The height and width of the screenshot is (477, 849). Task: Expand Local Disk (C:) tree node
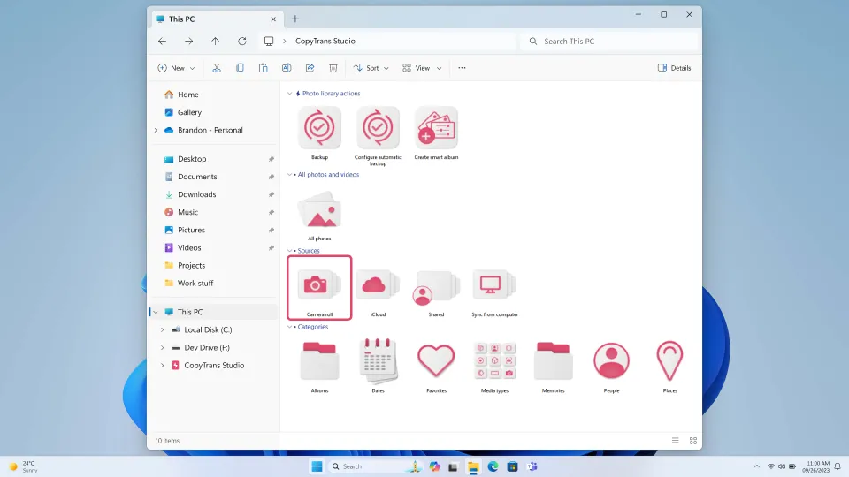click(162, 329)
